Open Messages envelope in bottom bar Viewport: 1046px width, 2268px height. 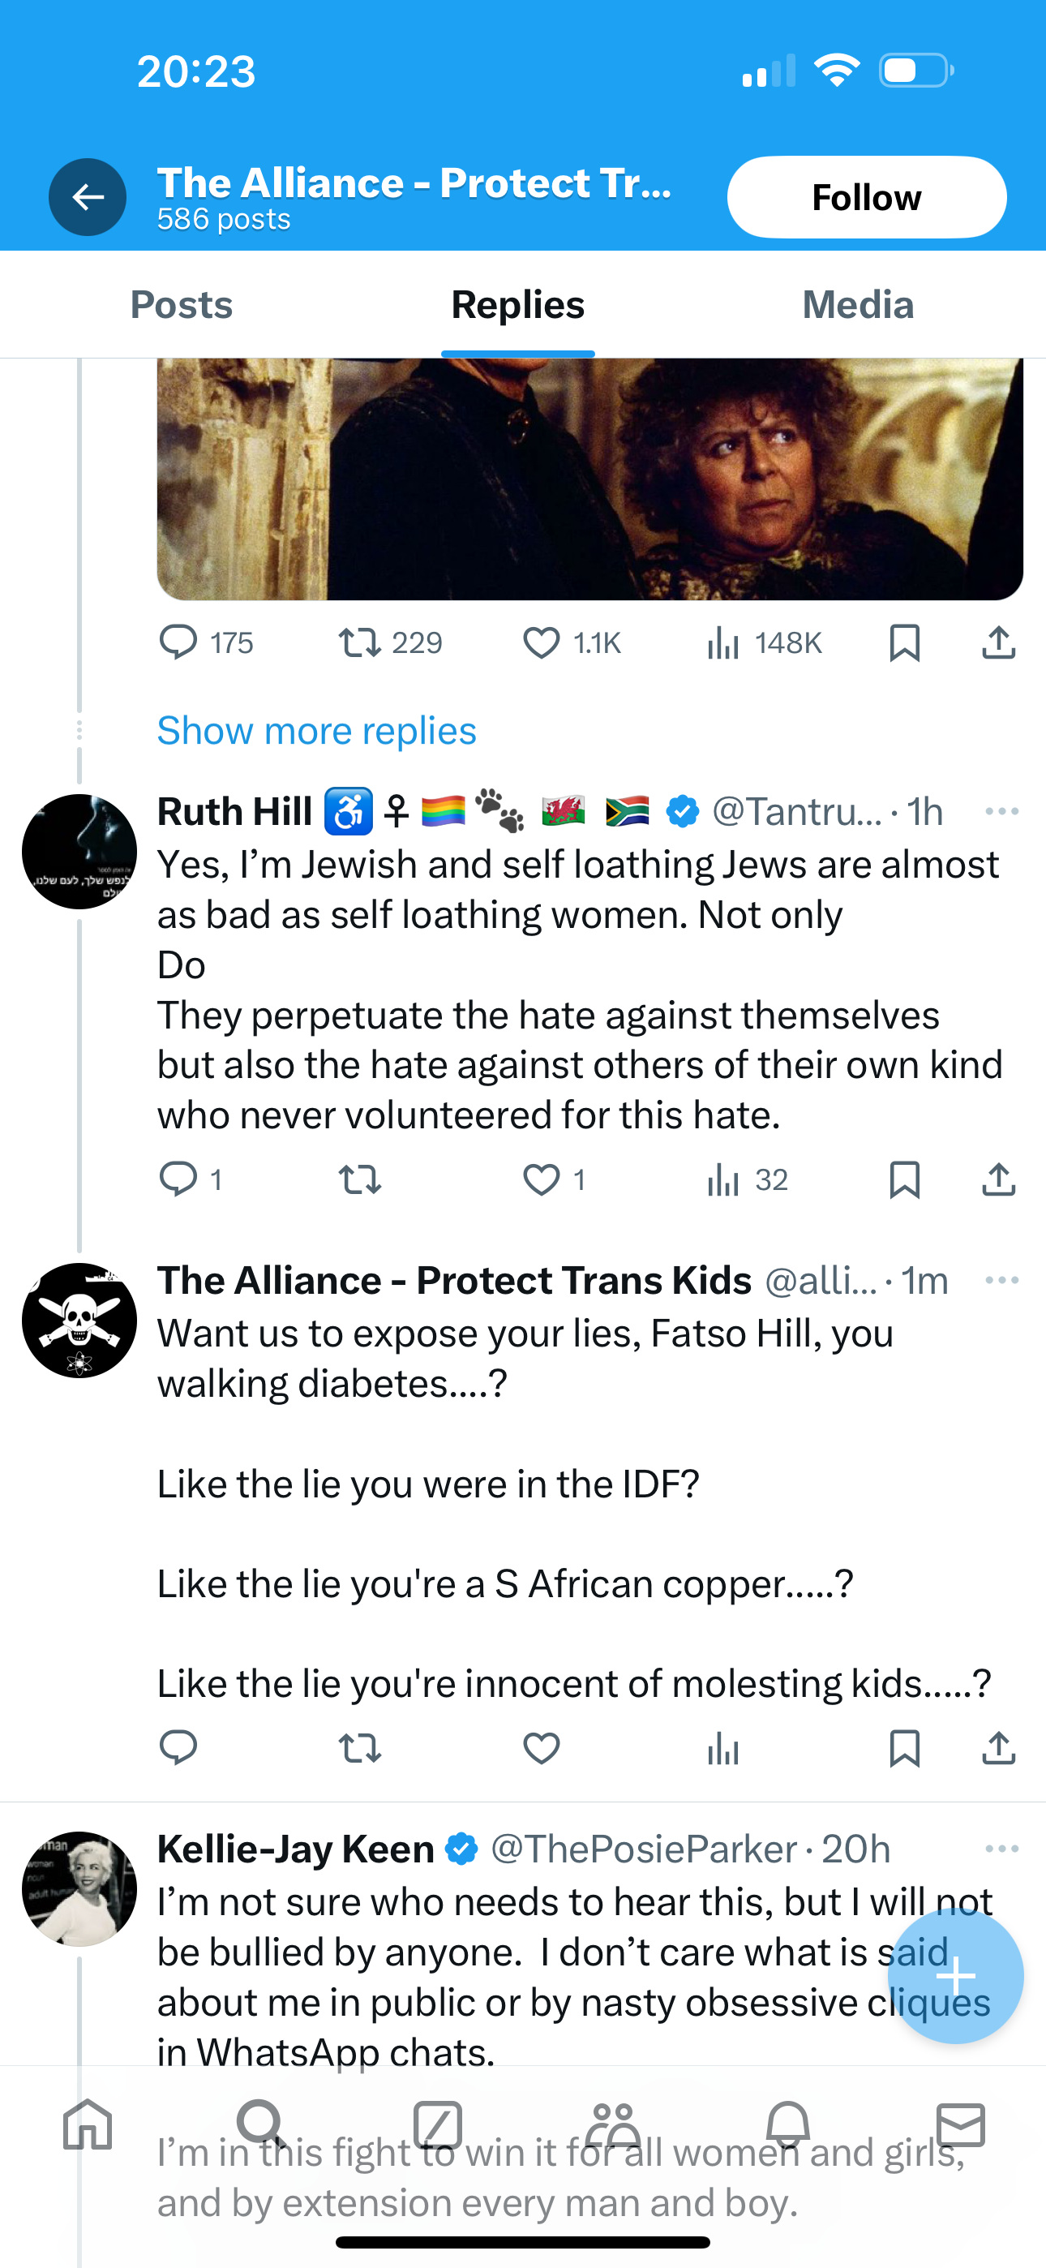coord(960,2124)
